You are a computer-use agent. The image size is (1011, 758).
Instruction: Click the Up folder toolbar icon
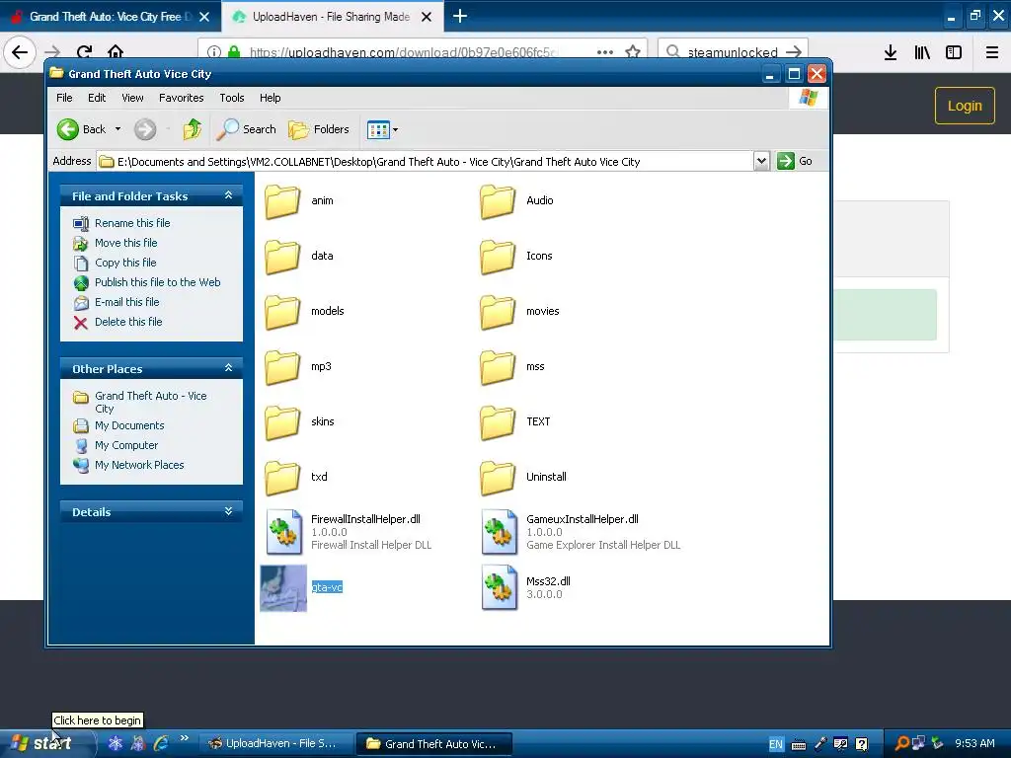point(192,129)
